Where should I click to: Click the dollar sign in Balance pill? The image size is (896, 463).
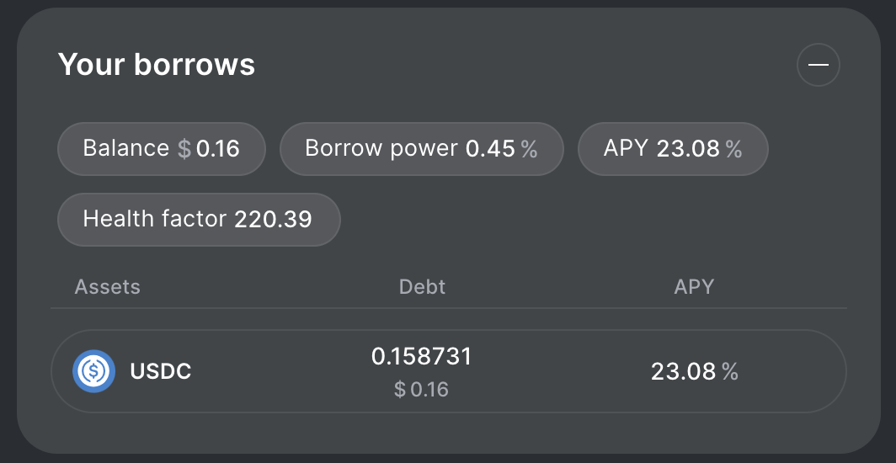coord(184,149)
